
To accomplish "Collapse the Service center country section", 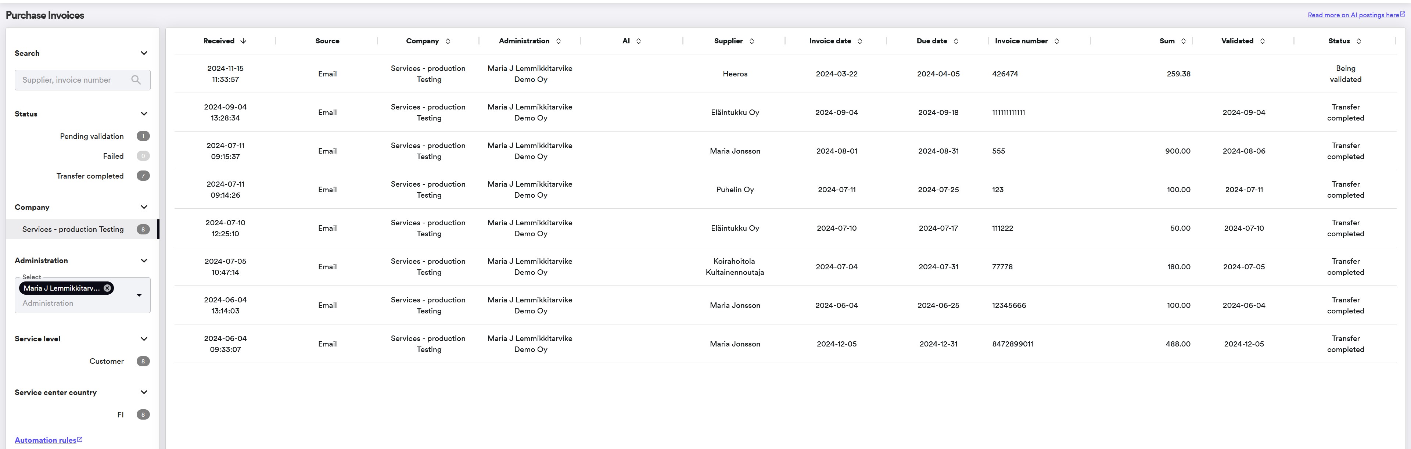I will (144, 393).
